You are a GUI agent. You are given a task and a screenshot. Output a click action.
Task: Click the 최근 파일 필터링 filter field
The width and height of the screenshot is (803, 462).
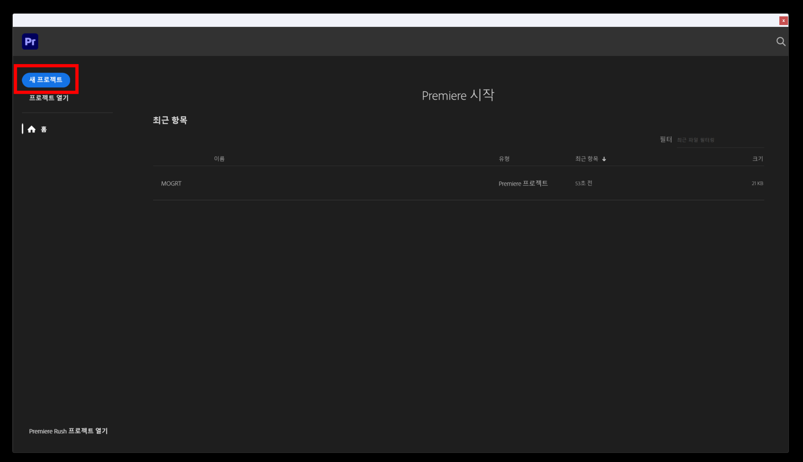pyautogui.click(x=720, y=140)
